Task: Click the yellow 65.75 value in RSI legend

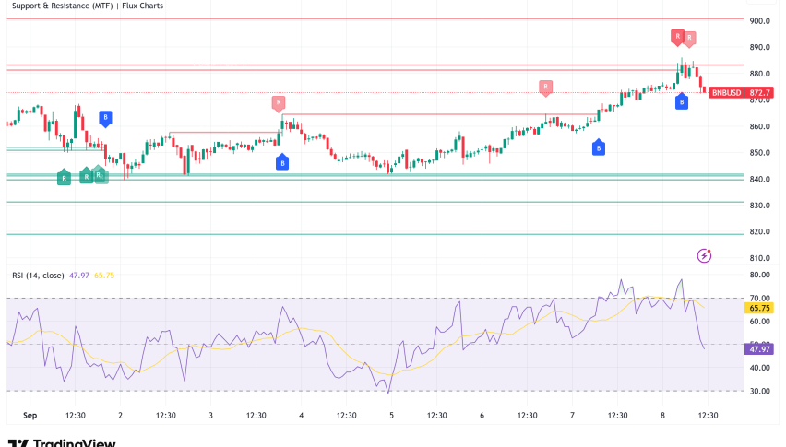Action: [x=104, y=276]
